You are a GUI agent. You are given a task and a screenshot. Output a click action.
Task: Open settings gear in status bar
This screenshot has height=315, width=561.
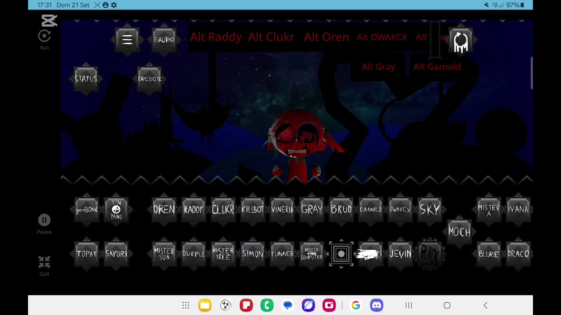coord(114,5)
